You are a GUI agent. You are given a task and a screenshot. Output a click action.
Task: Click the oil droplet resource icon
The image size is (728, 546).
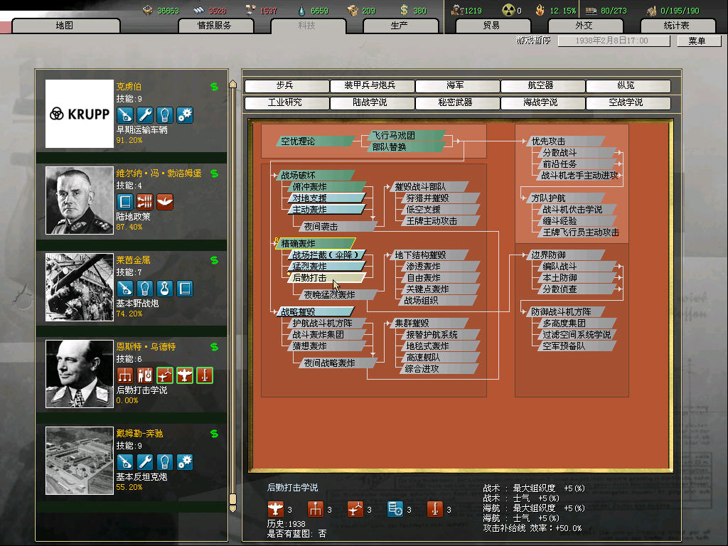tap(304, 11)
